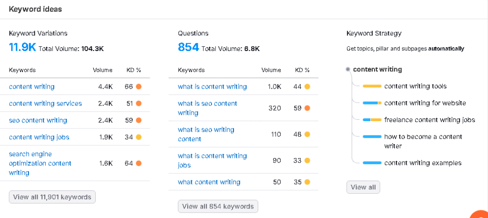Click blue bar for 'content writing examples'

(372, 163)
